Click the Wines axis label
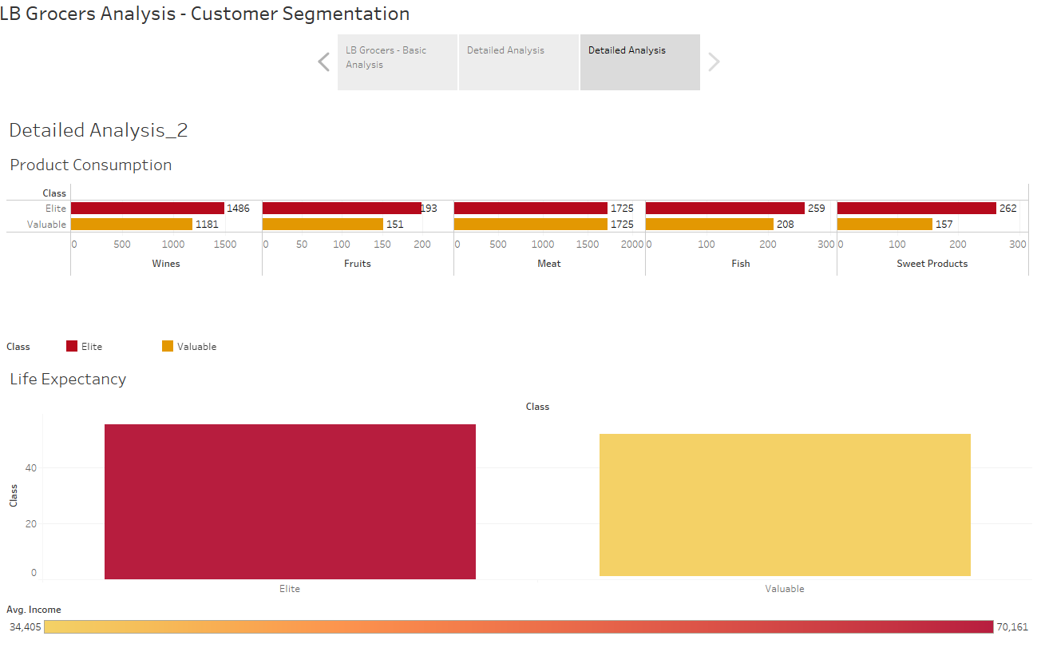 (x=166, y=263)
